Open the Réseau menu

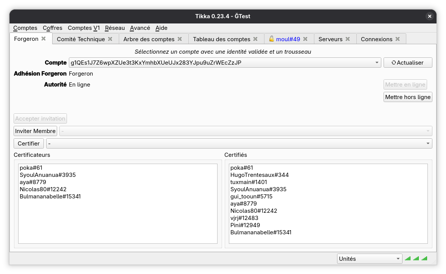click(115, 28)
